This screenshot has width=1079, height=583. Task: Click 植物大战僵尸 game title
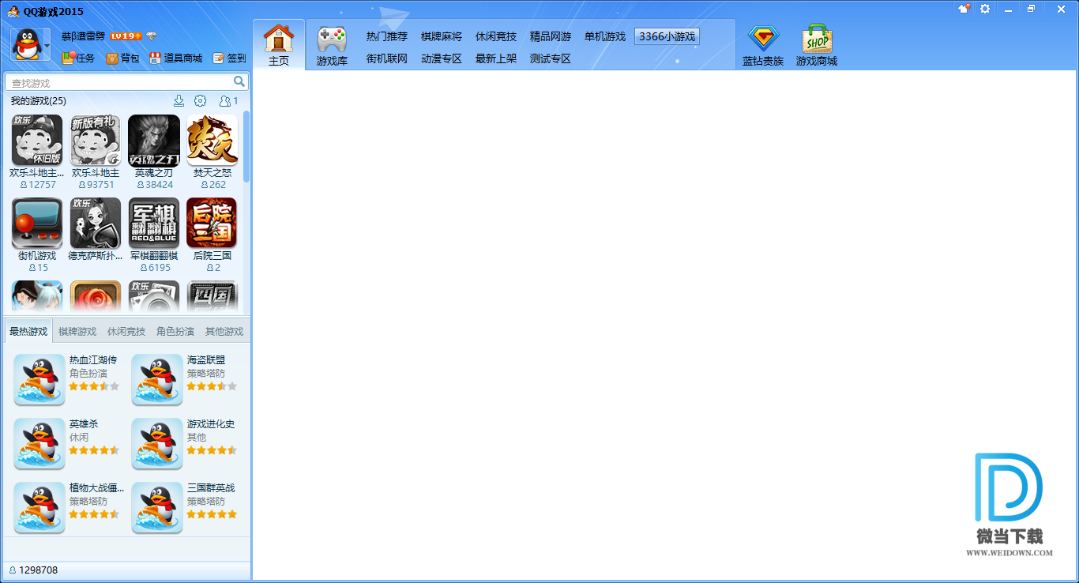coord(96,488)
